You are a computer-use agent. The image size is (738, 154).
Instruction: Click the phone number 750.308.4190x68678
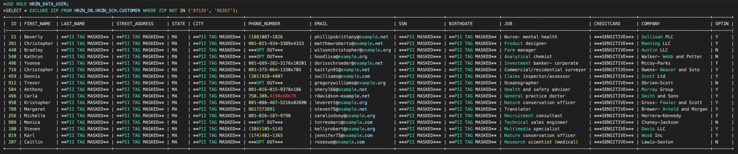coord(272,96)
